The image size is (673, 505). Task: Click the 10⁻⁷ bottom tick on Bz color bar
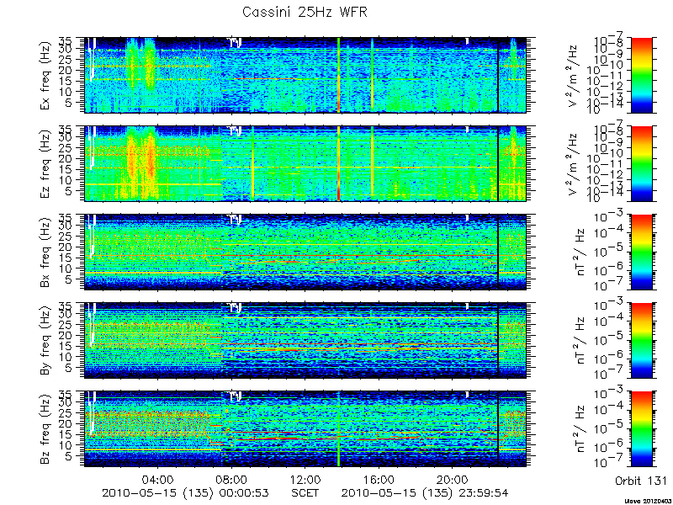tap(607, 462)
